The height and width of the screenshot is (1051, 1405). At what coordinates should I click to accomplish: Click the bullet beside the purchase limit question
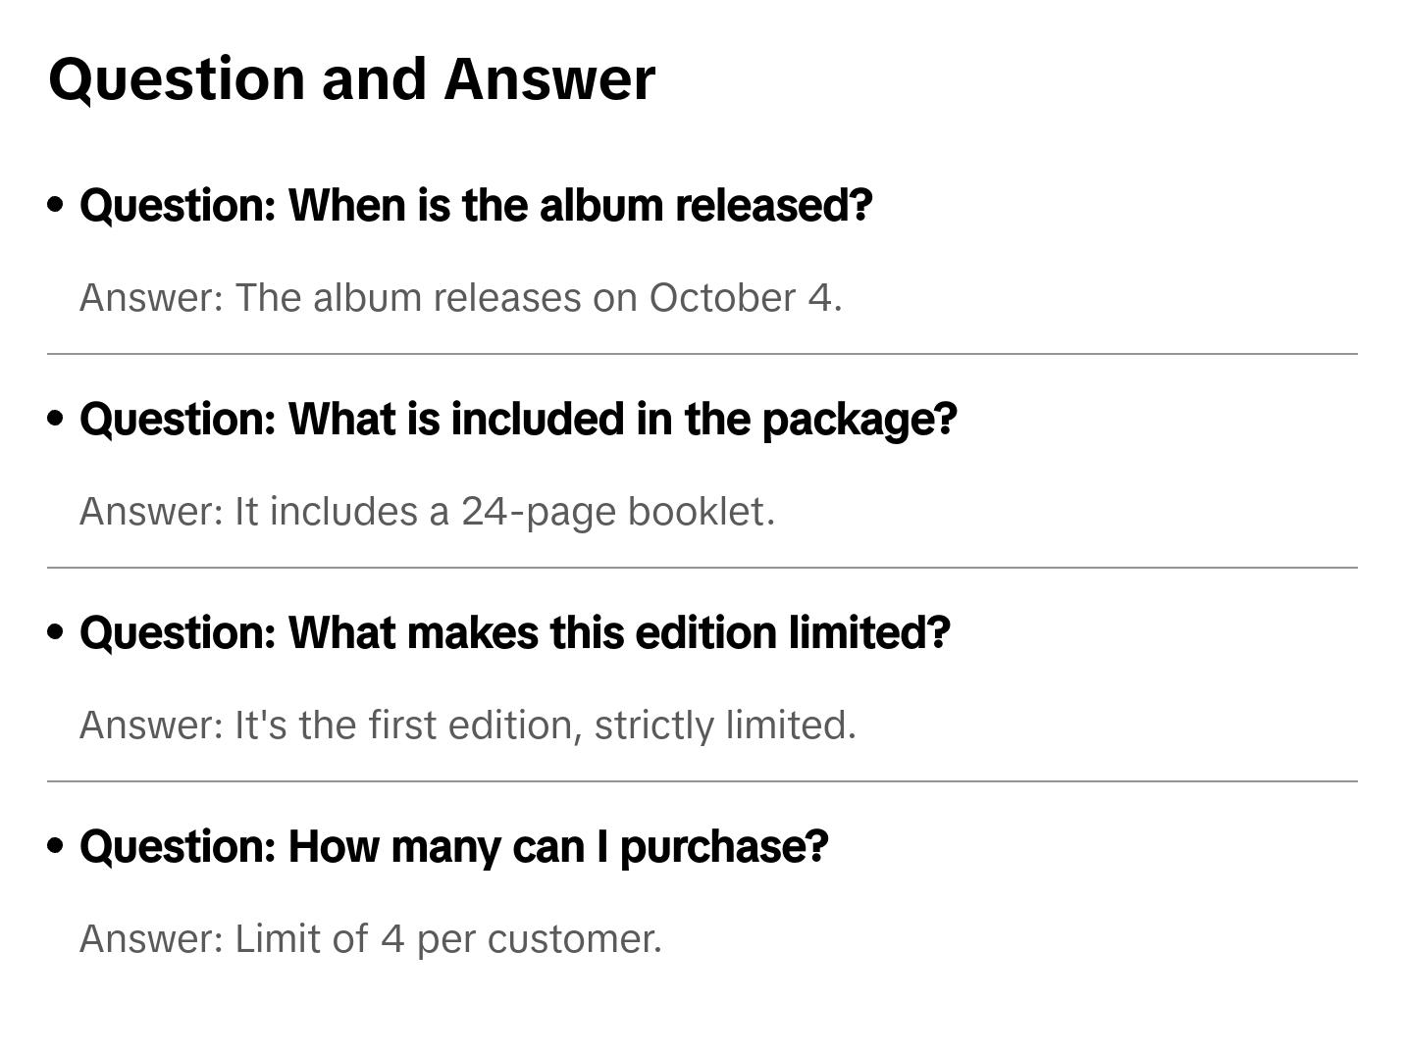click(x=56, y=846)
